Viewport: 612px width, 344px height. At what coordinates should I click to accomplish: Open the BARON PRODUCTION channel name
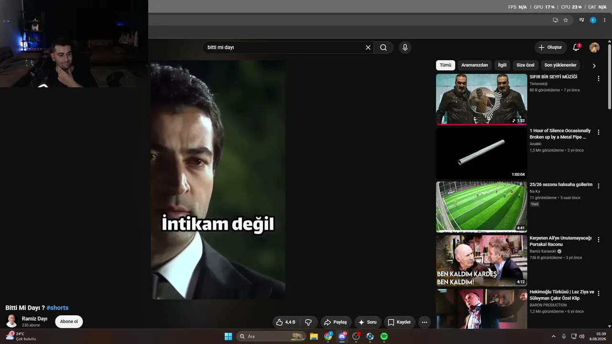click(x=548, y=305)
